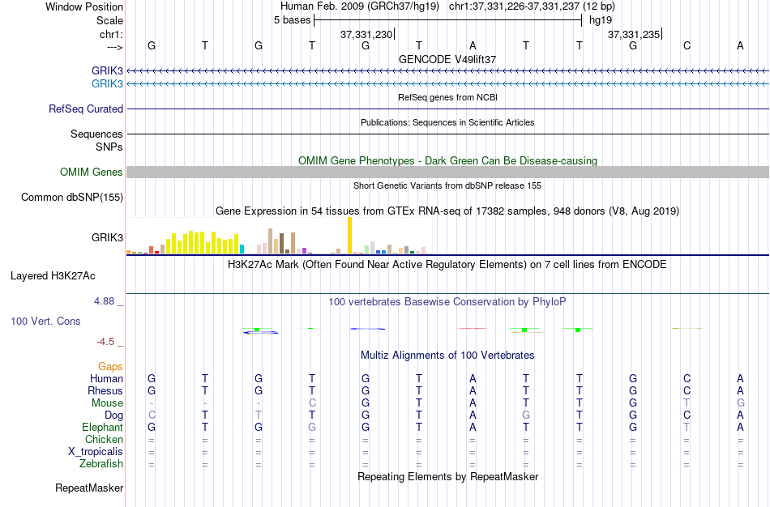Click position marker 37,331,230 on ruler
The height and width of the screenshot is (507, 770).
(366, 34)
